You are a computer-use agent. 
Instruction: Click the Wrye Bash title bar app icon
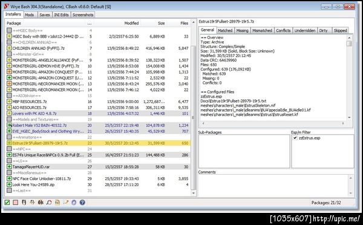pos(7,7)
